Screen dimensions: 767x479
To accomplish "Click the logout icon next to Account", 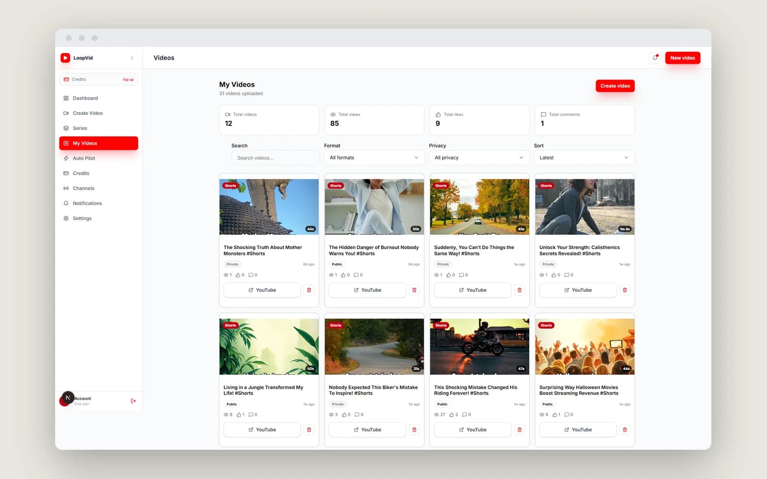I will point(133,401).
